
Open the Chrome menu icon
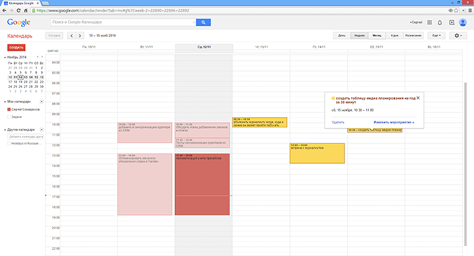[470, 10]
